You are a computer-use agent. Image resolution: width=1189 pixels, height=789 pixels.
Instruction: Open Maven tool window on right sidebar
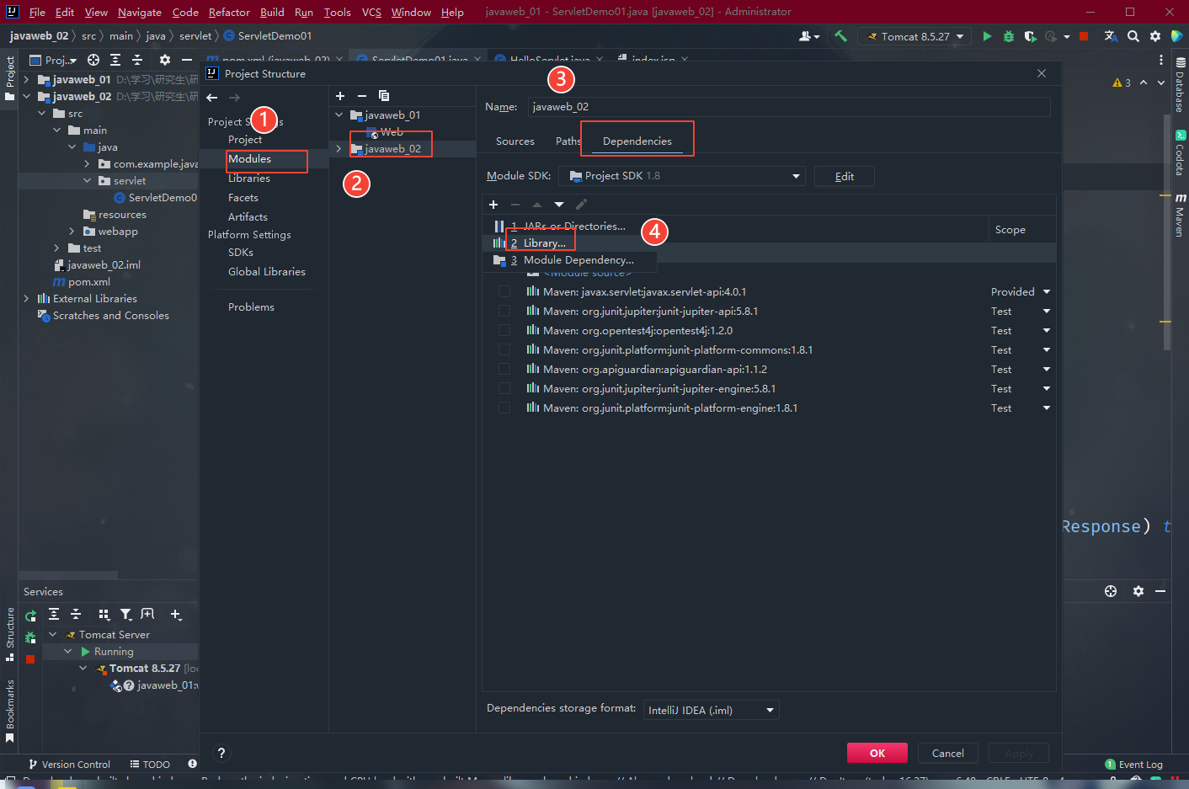(1180, 215)
